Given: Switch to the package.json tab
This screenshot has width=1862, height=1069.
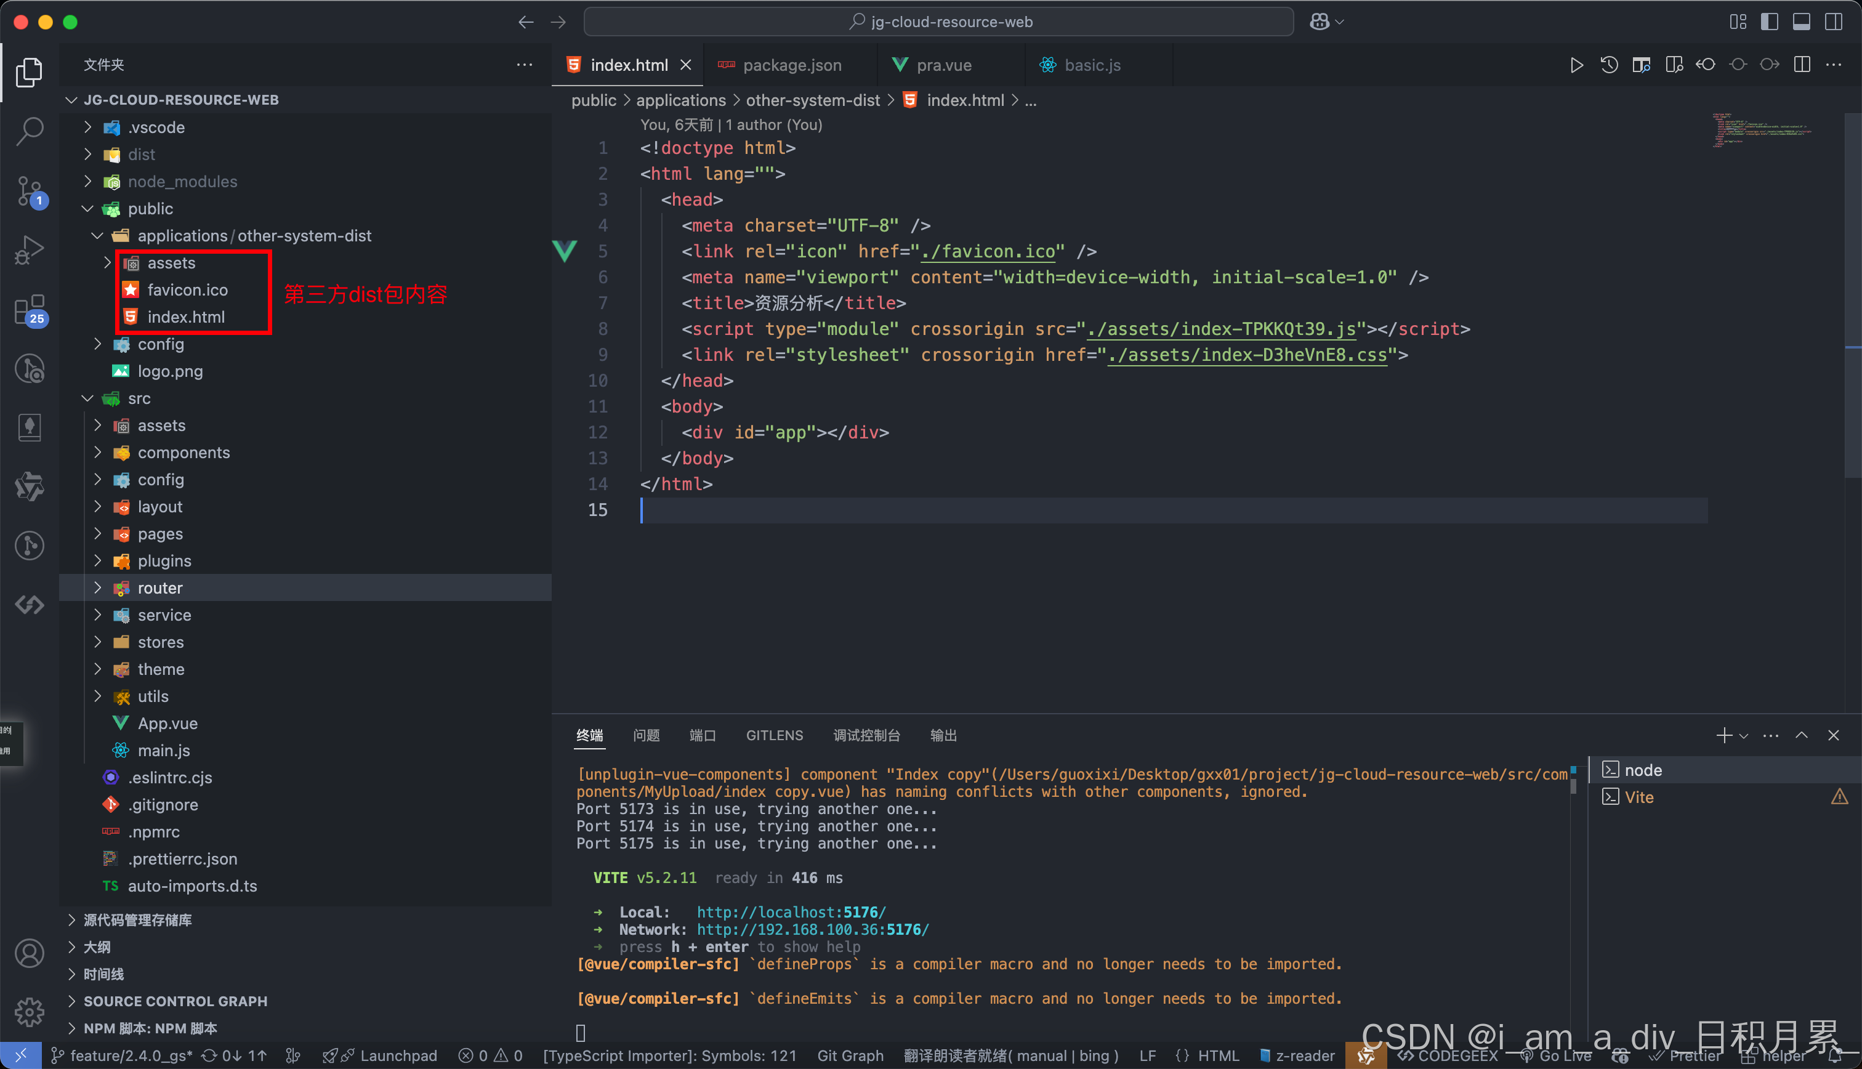Looking at the screenshot, I should click(791, 65).
